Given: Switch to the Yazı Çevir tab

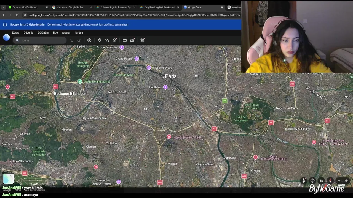Looking at the screenshot, I should [x=234, y=7].
